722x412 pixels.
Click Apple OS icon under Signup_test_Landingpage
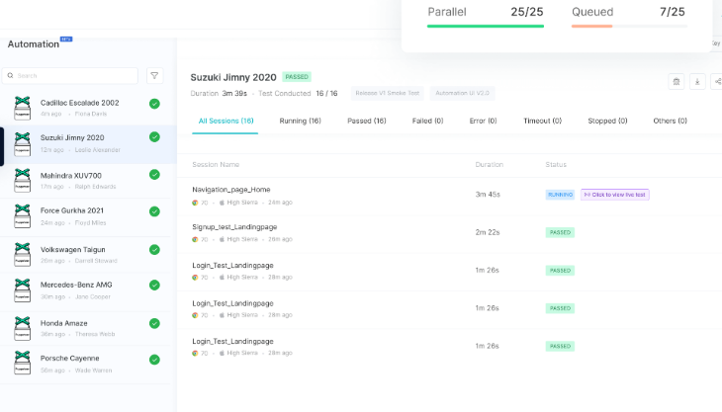222,239
